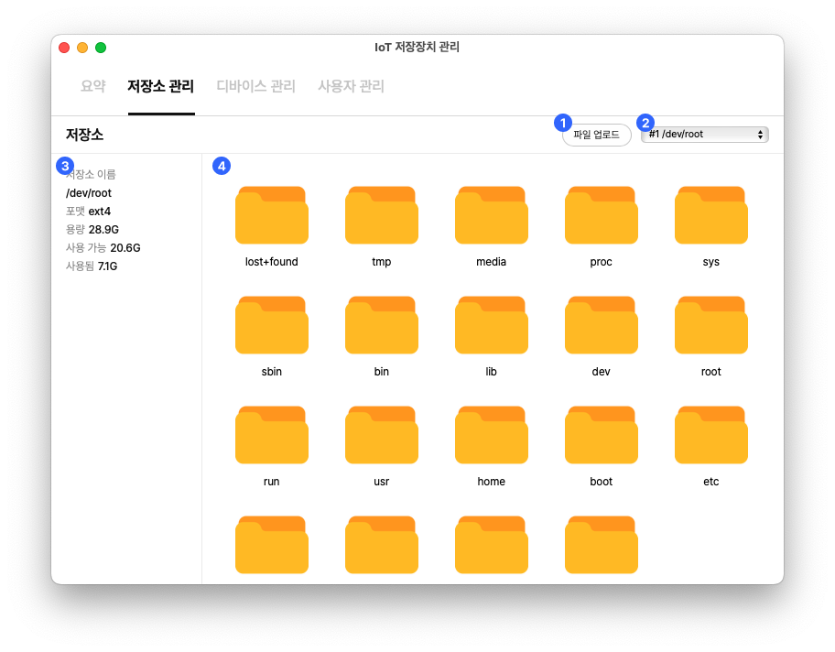Open the lost+found folder

272,215
